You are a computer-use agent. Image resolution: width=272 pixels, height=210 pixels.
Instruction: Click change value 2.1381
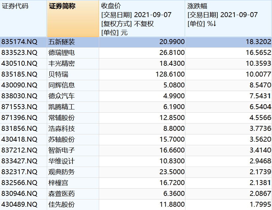pyautogui.click(x=260, y=183)
